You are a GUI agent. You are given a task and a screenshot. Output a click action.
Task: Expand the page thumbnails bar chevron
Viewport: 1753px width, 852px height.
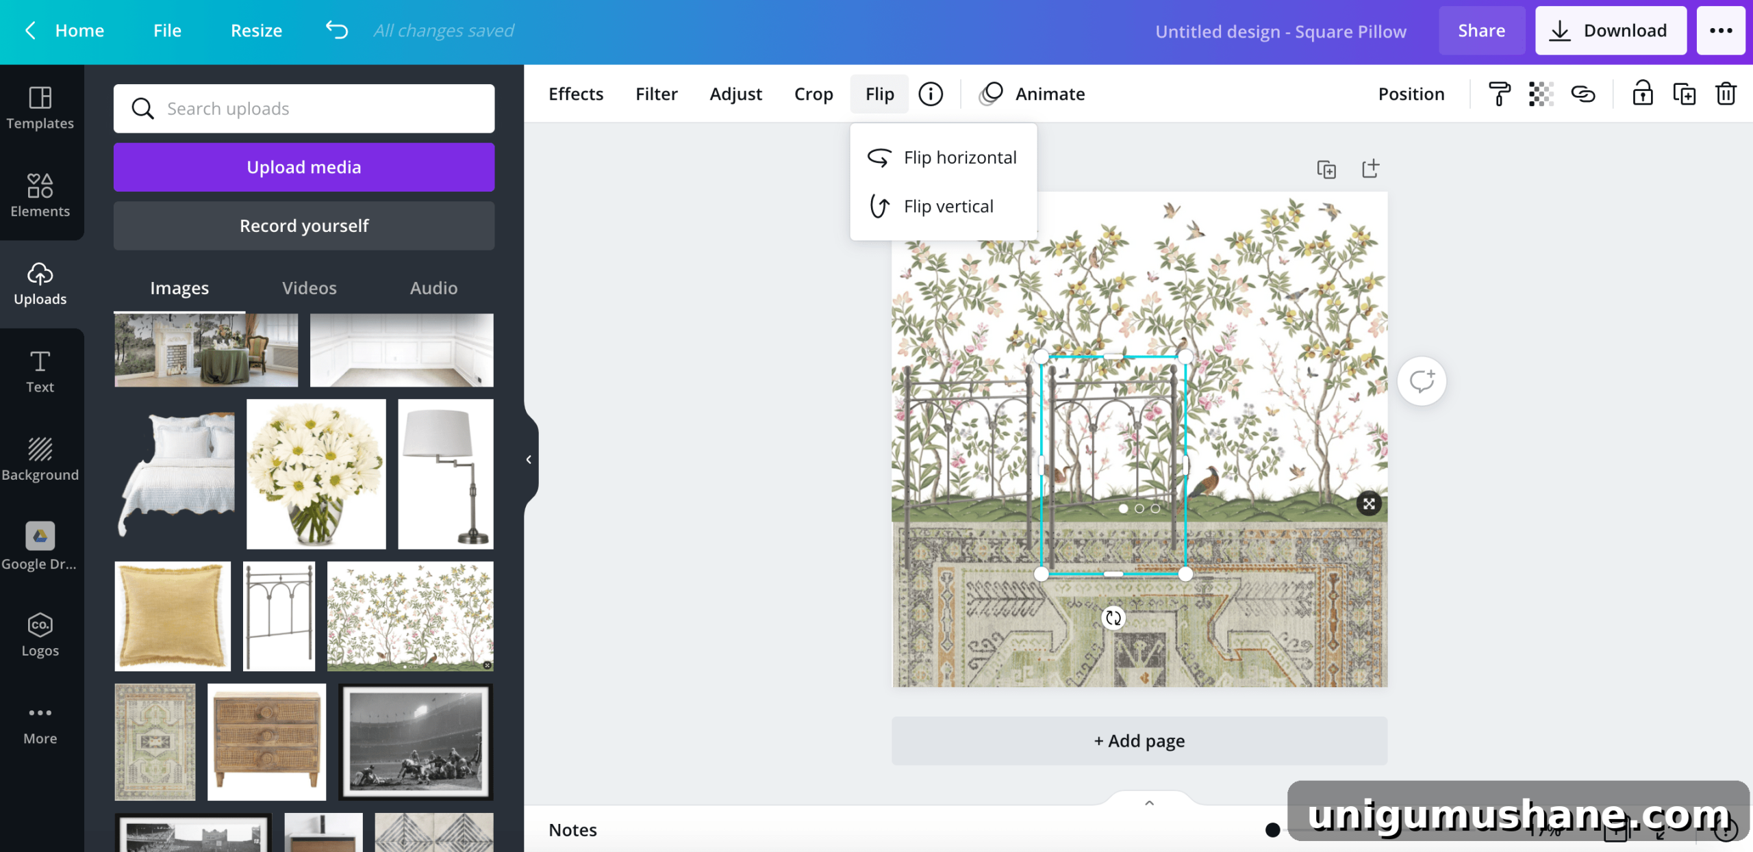coord(1150,803)
